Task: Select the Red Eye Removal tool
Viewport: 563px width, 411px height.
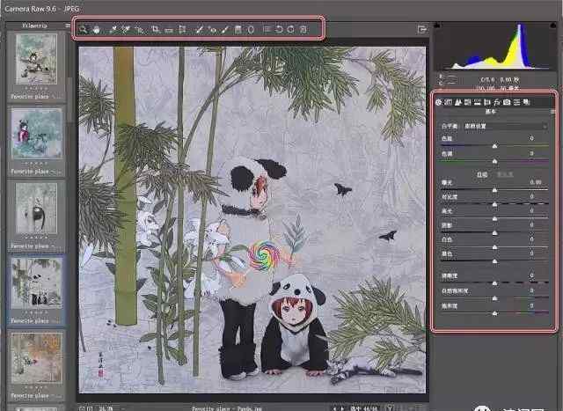Action: click(213, 30)
